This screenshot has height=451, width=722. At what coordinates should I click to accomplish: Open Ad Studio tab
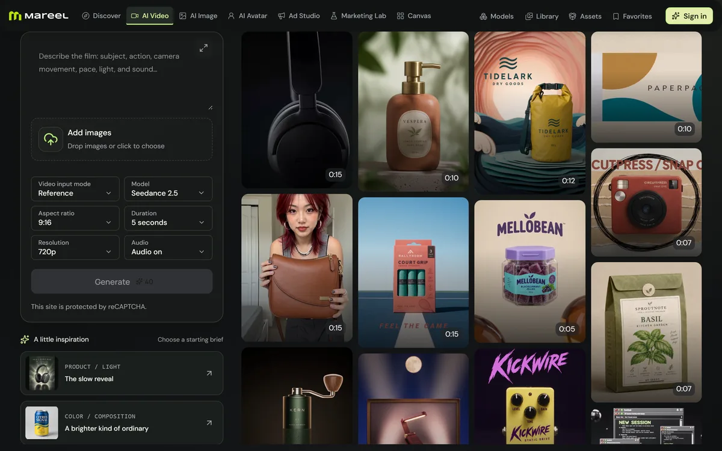pos(298,16)
